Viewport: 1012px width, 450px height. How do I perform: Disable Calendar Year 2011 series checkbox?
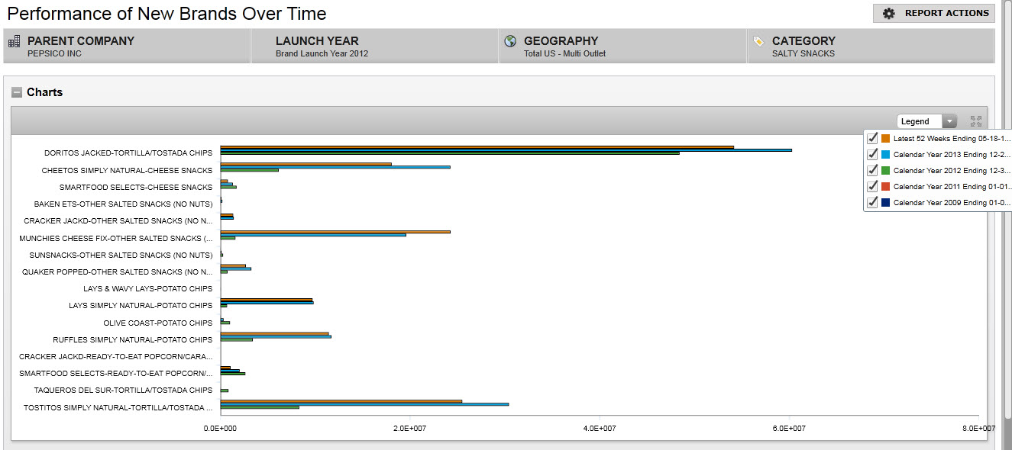872,186
